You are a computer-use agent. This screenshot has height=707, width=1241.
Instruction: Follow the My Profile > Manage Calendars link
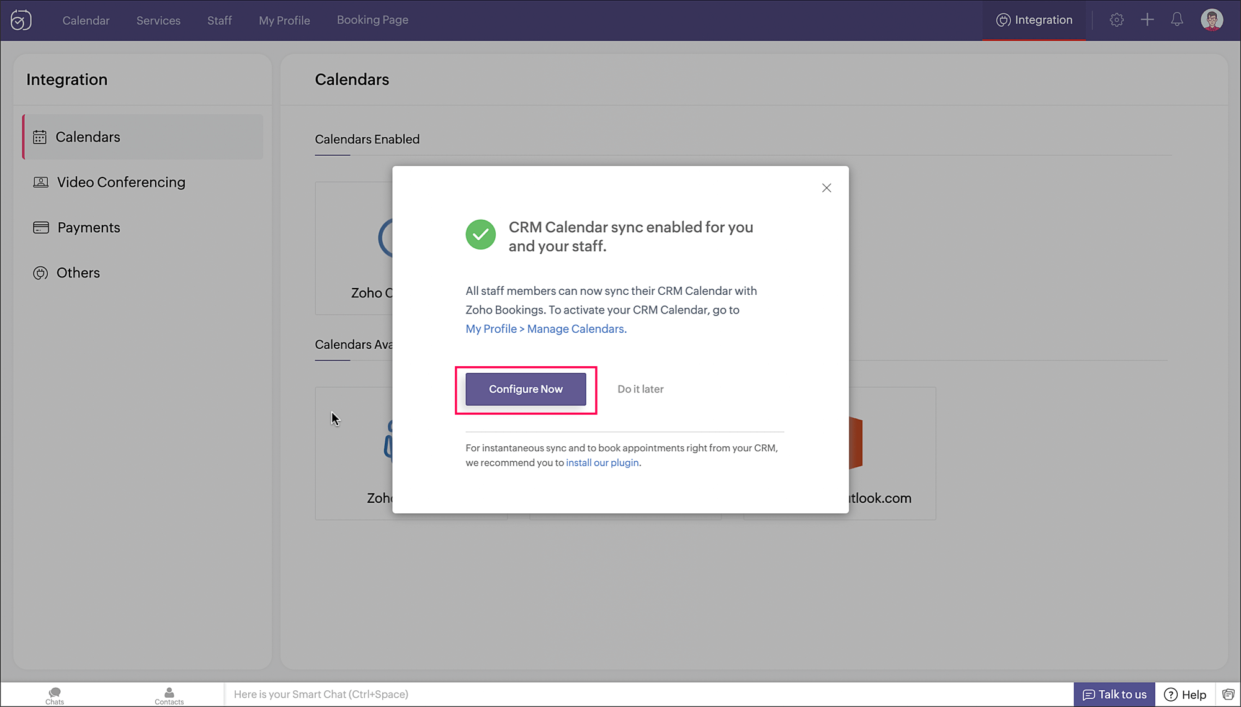pyautogui.click(x=546, y=329)
